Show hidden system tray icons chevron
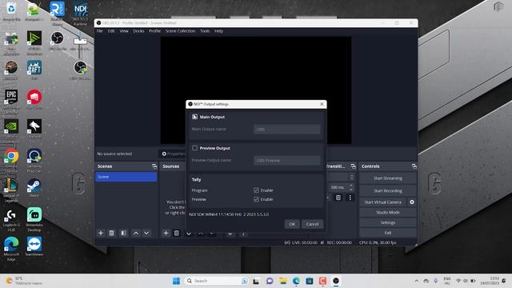 pos(416,281)
